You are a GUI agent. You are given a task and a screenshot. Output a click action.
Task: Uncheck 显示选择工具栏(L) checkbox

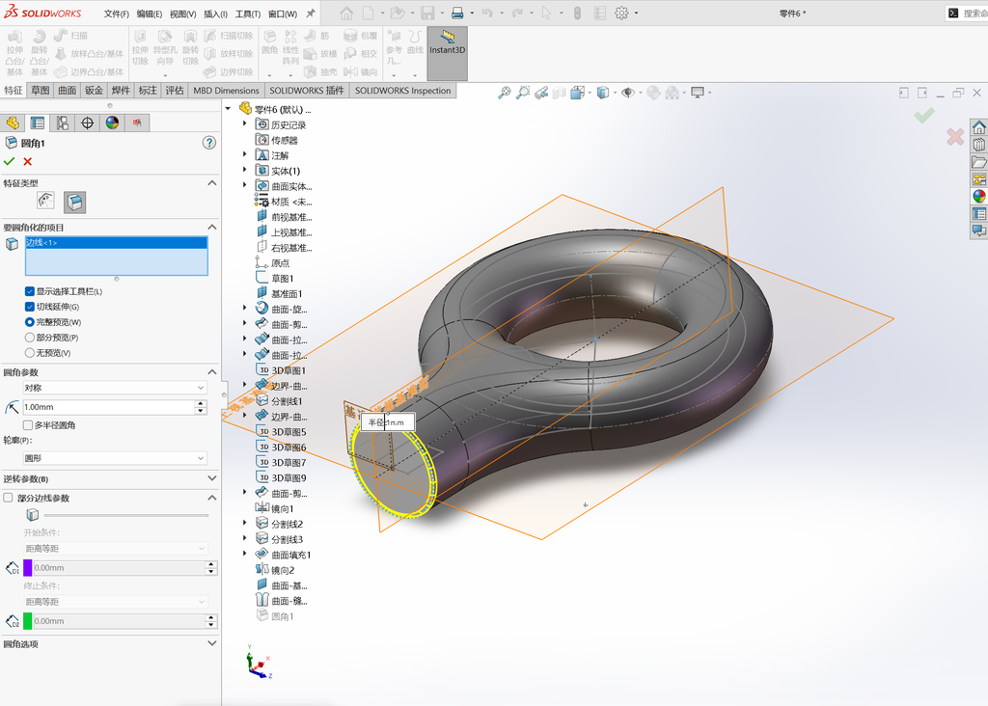[30, 291]
